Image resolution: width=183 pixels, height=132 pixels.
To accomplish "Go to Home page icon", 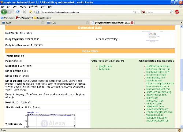I will click(x=31, y=12).
